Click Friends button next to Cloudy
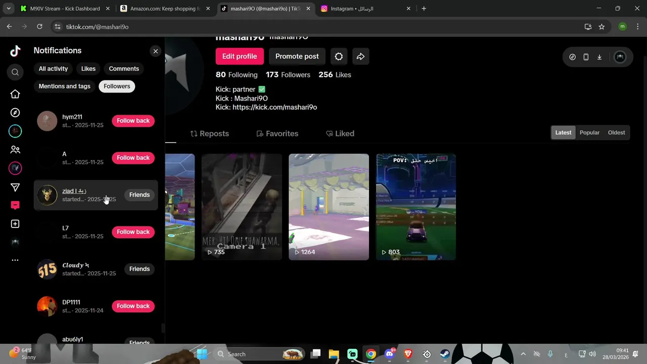The image size is (647, 364). [x=140, y=269]
